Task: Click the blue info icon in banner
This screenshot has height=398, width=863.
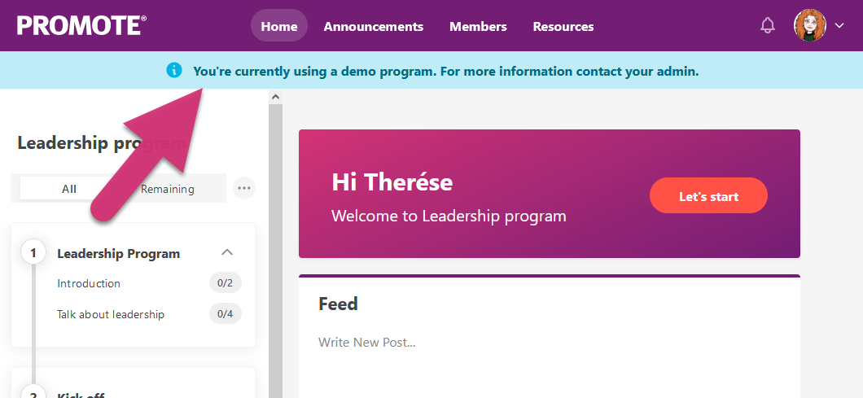Action: [173, 71]
